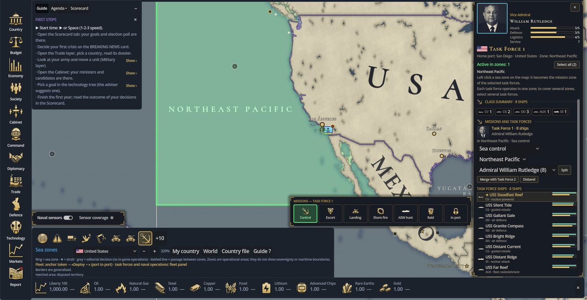Viewport: 587px width, 300px height.
Task: Select the warning triangle map layer
Action: [x=57, y=238]
